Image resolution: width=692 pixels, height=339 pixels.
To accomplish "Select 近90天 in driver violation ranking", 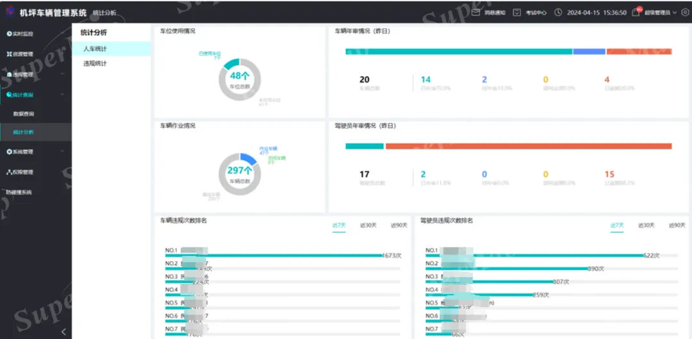I will (x=677, y=225).
